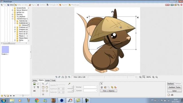This screenshot has width=183, height=103.
Task: Open the symbol quote-mark tool
Action: (x=34, y=91)
